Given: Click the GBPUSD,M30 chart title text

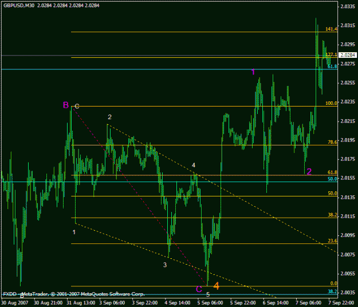Looking at the screenshot, I should tap(19, 6).
